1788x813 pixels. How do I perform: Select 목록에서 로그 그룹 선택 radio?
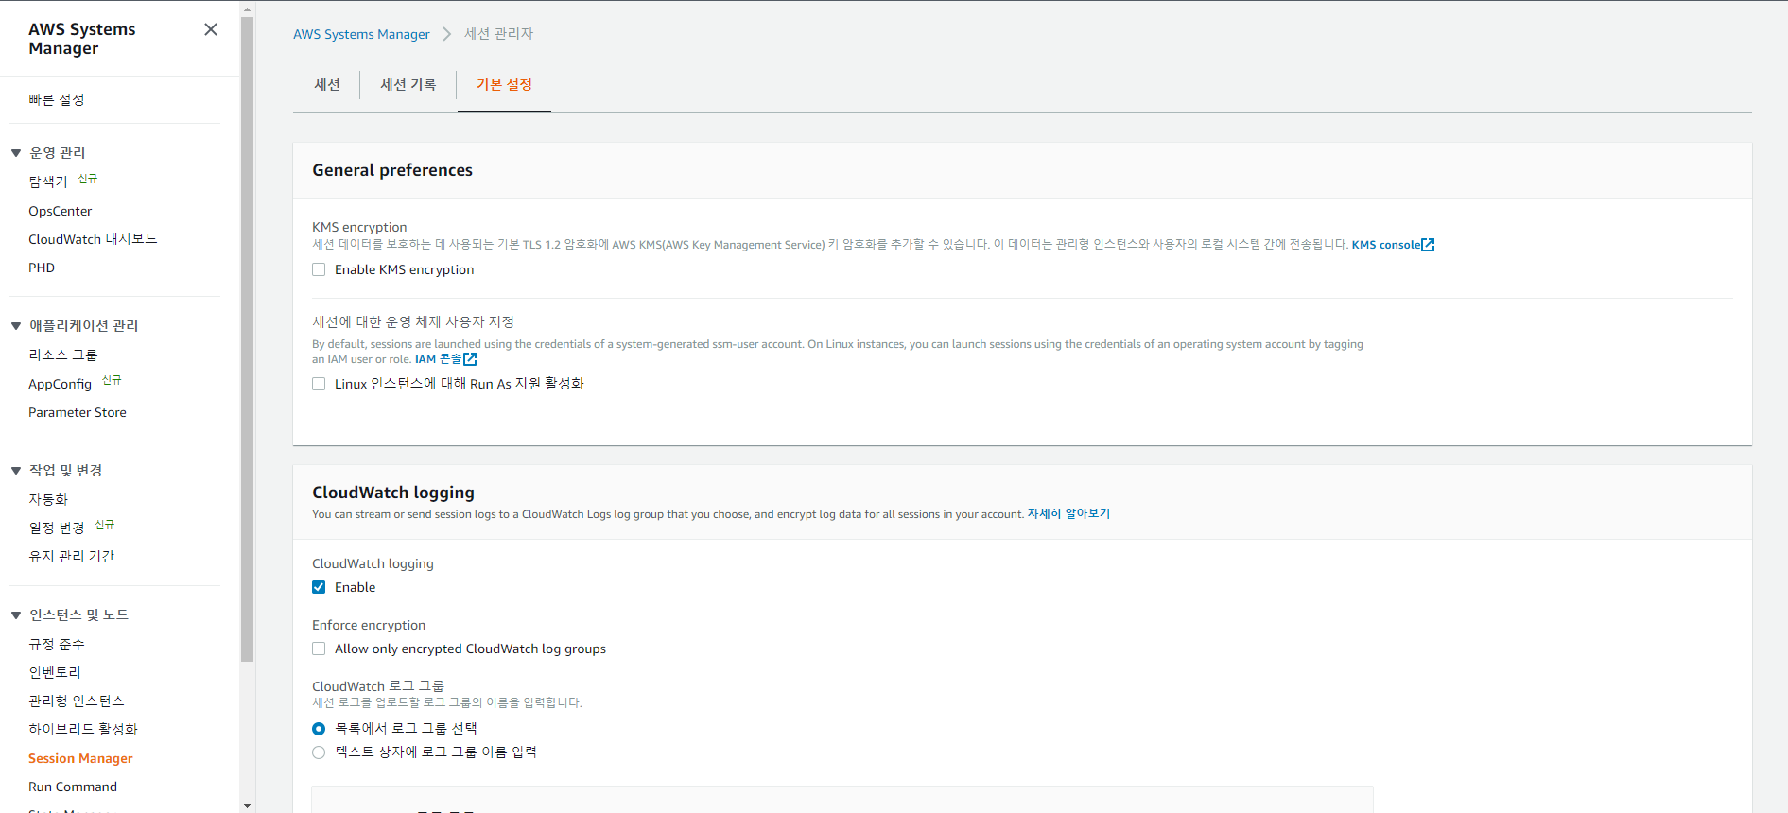click(x=319, y=729)
